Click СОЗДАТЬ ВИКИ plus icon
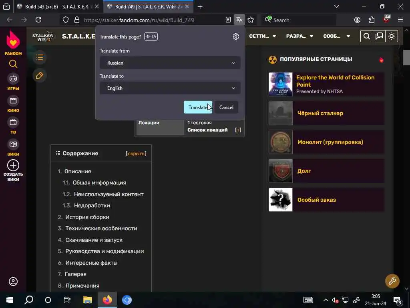 point(13,166)
